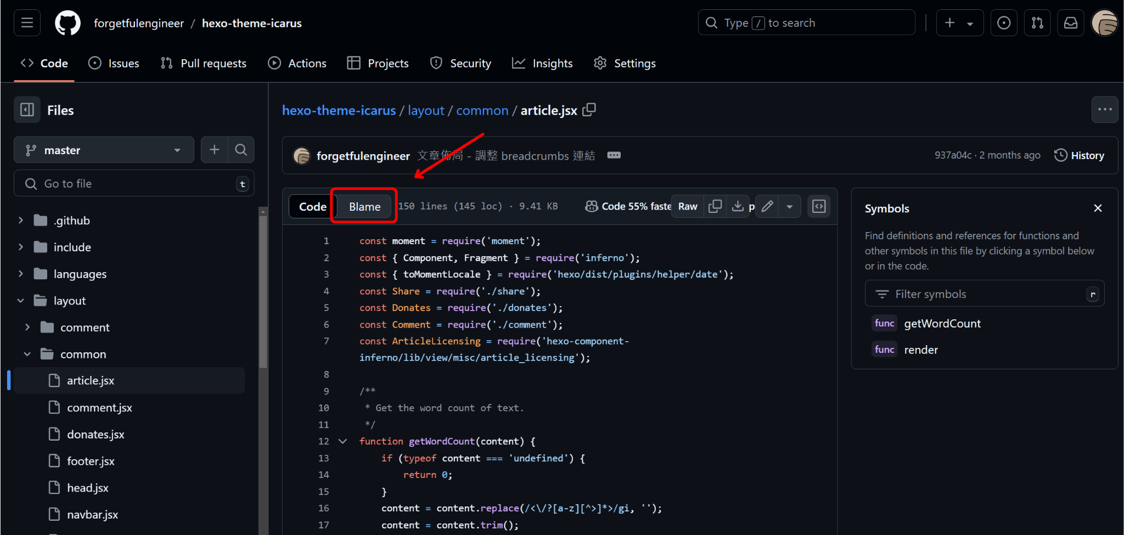
Task: Go to common breadcrumb link
Action: 482,110
